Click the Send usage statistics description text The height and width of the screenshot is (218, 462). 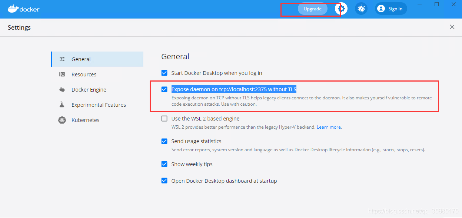298,150
